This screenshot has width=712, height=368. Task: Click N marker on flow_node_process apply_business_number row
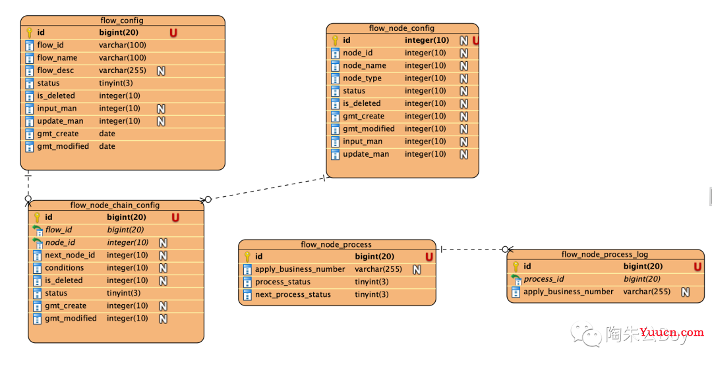pyautogui.click(x=417, y=270)
